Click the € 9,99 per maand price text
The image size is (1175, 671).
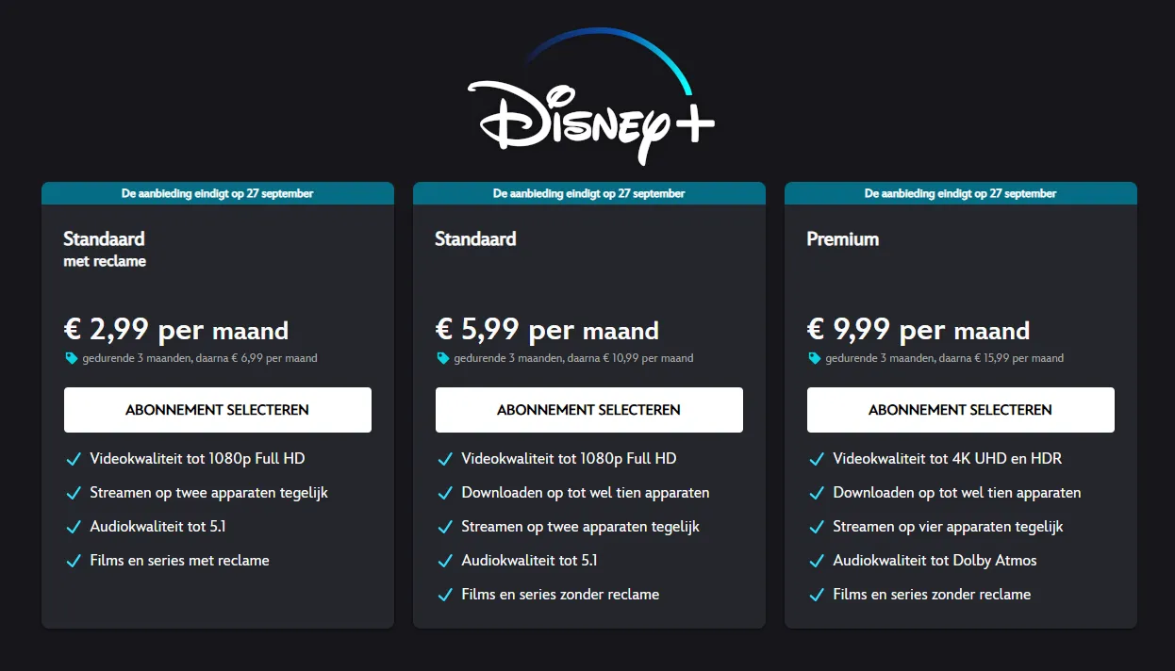(x=918, y=330)
